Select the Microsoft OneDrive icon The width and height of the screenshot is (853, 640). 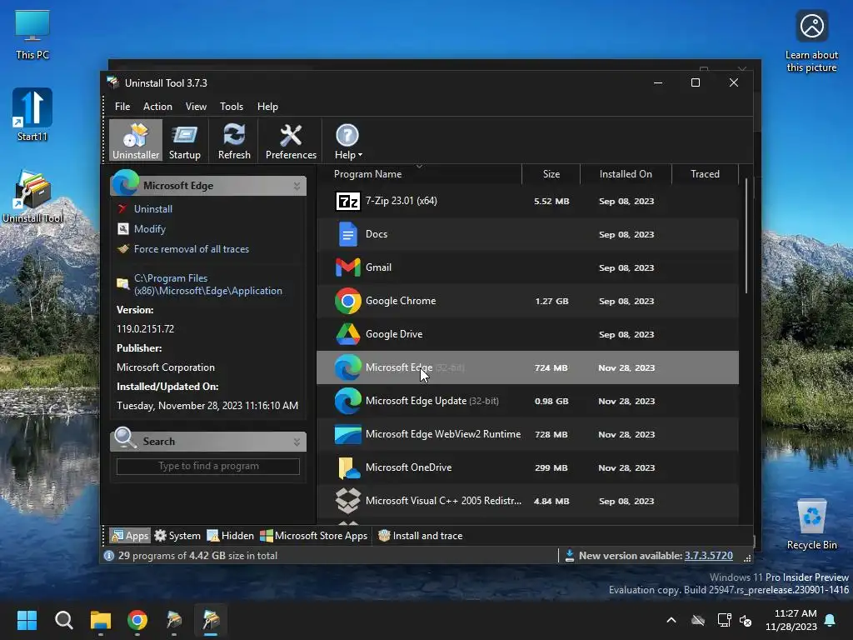click(x=349, y=467)
